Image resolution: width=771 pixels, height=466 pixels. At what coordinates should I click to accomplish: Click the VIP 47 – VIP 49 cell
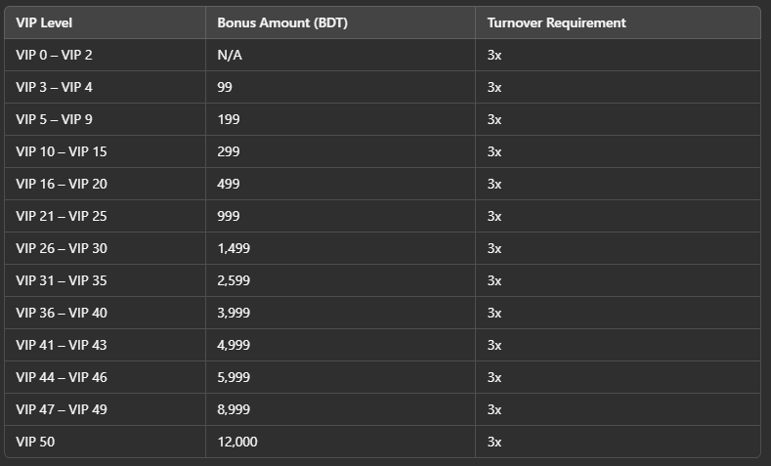[105, 409]
